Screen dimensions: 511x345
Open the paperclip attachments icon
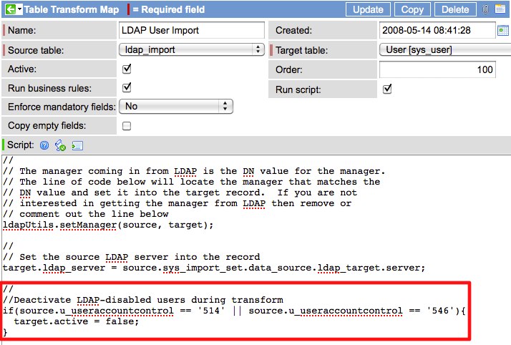tap(486, 10)
